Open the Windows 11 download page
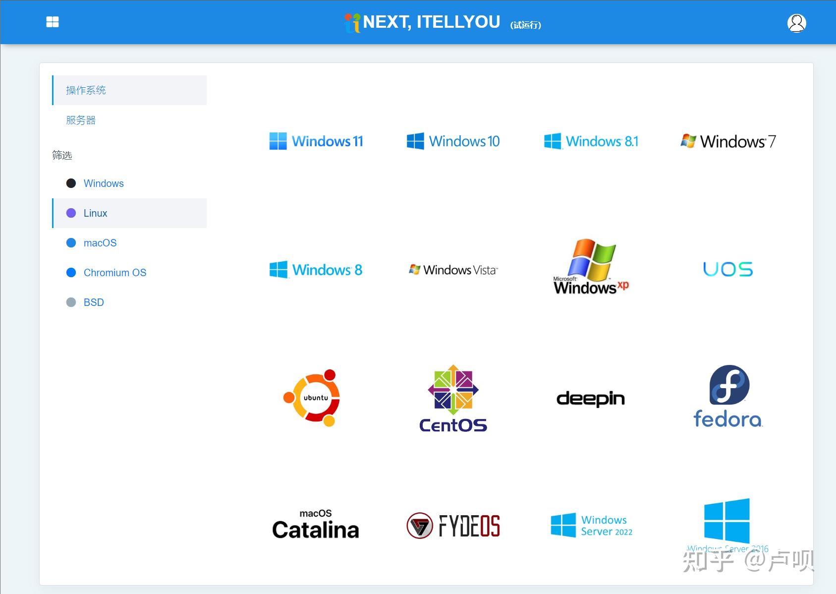836x594 pixels. coord(316,141)
